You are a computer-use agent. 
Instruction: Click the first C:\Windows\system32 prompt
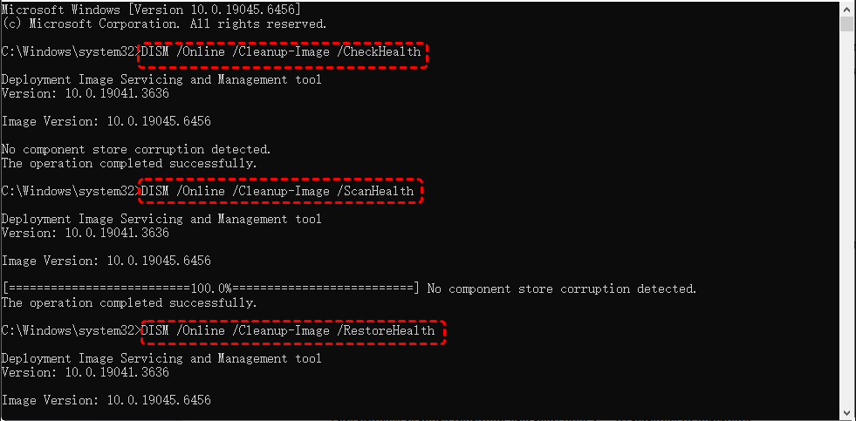[x=68, y=52]
